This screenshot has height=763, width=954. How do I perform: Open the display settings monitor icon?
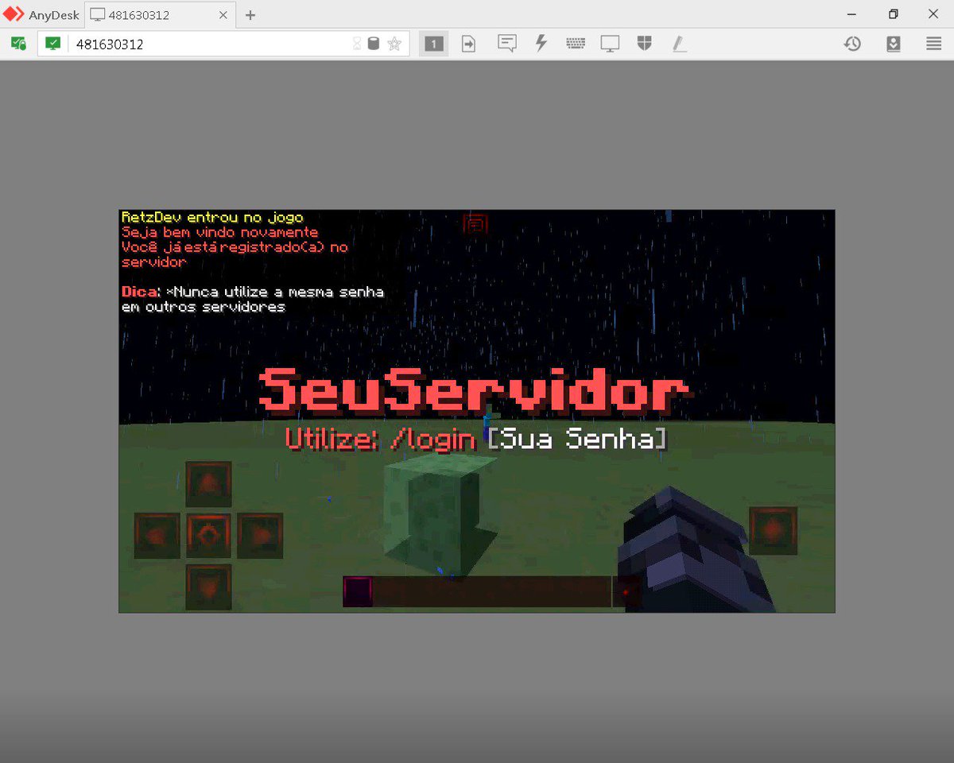click(x=610, y=44)
